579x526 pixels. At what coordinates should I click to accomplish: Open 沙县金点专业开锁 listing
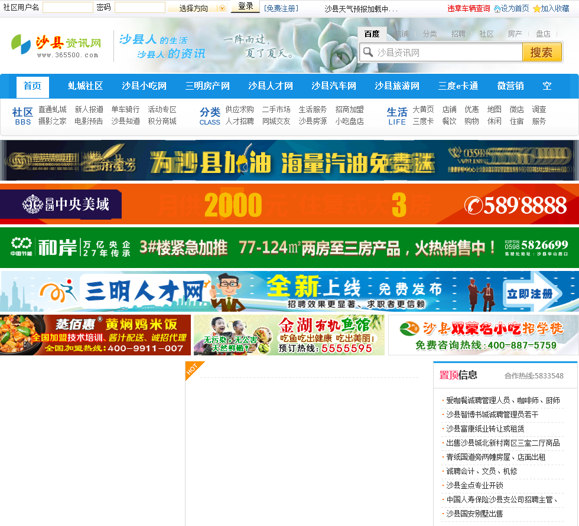click(x=474, y=485)
